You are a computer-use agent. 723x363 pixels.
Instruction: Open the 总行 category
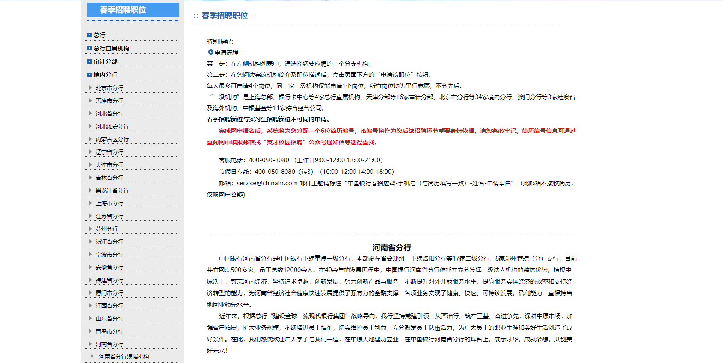coord(99,35)
